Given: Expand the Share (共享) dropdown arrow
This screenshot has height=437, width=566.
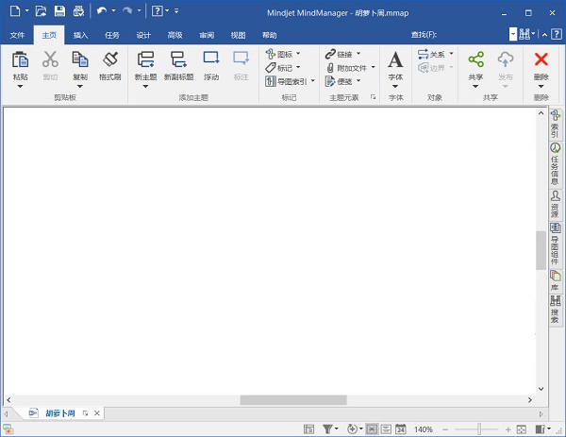Looking at the screenshot, I should (x=475, y=86).
